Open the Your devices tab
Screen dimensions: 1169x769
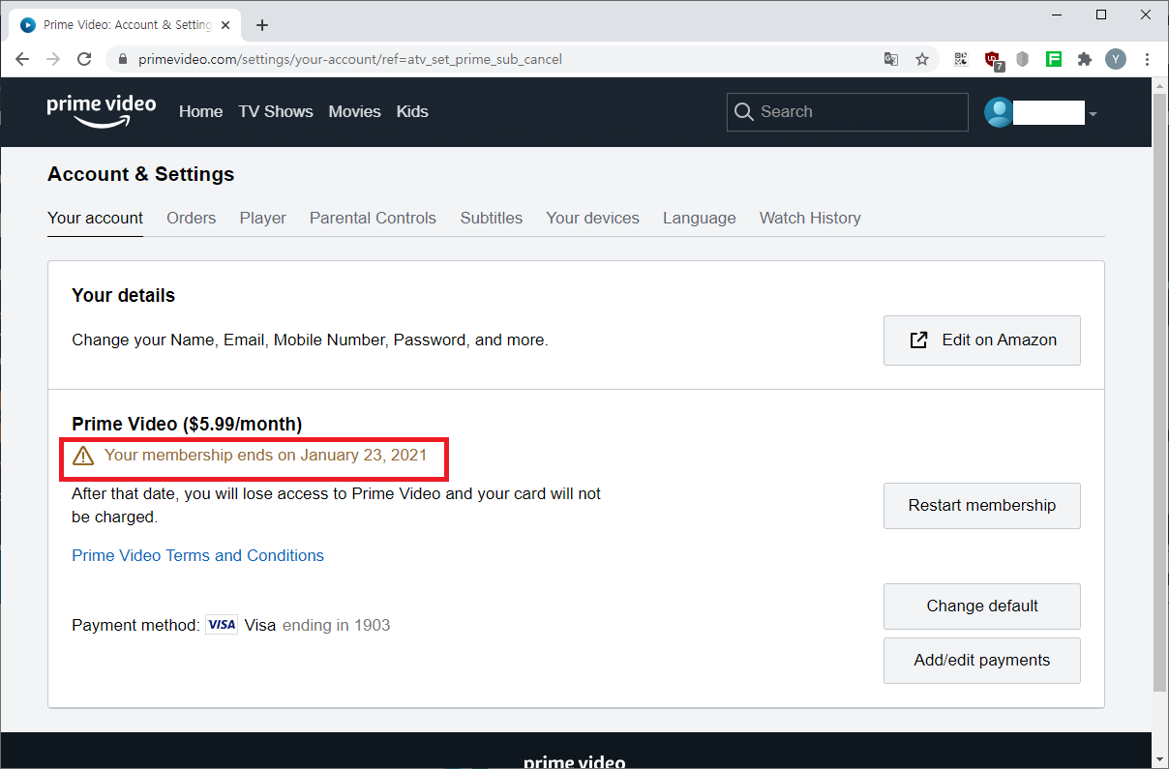click(x=592, y=219)
